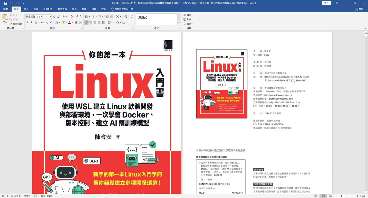Screen dimensions: 368x198
Task: Click the 取代 replace button
Action: pyautogui.click(x=187, y=20)
